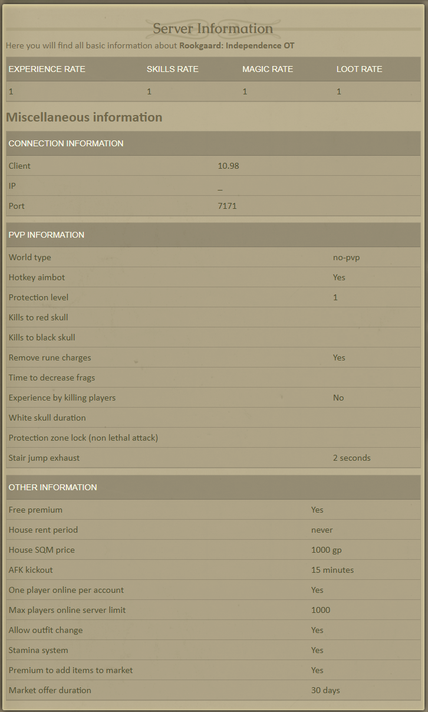Viewport: 428px width, 712px height.
Task: Click the MAGIC RATE column header
Action: click(268, 69)
